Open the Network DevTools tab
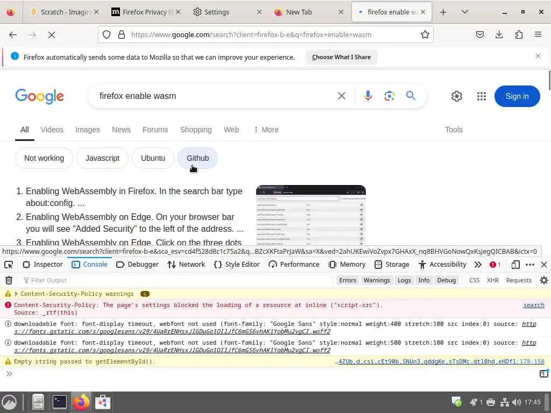The height and width of the screenshot is (413, 551). pos(186,265)
